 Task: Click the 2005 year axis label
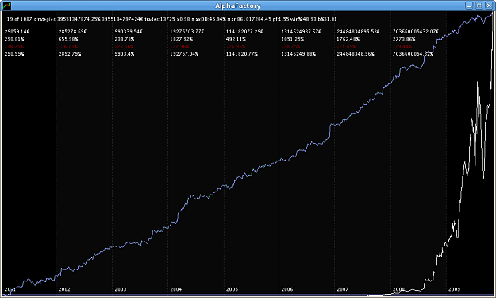click(232, 289)
